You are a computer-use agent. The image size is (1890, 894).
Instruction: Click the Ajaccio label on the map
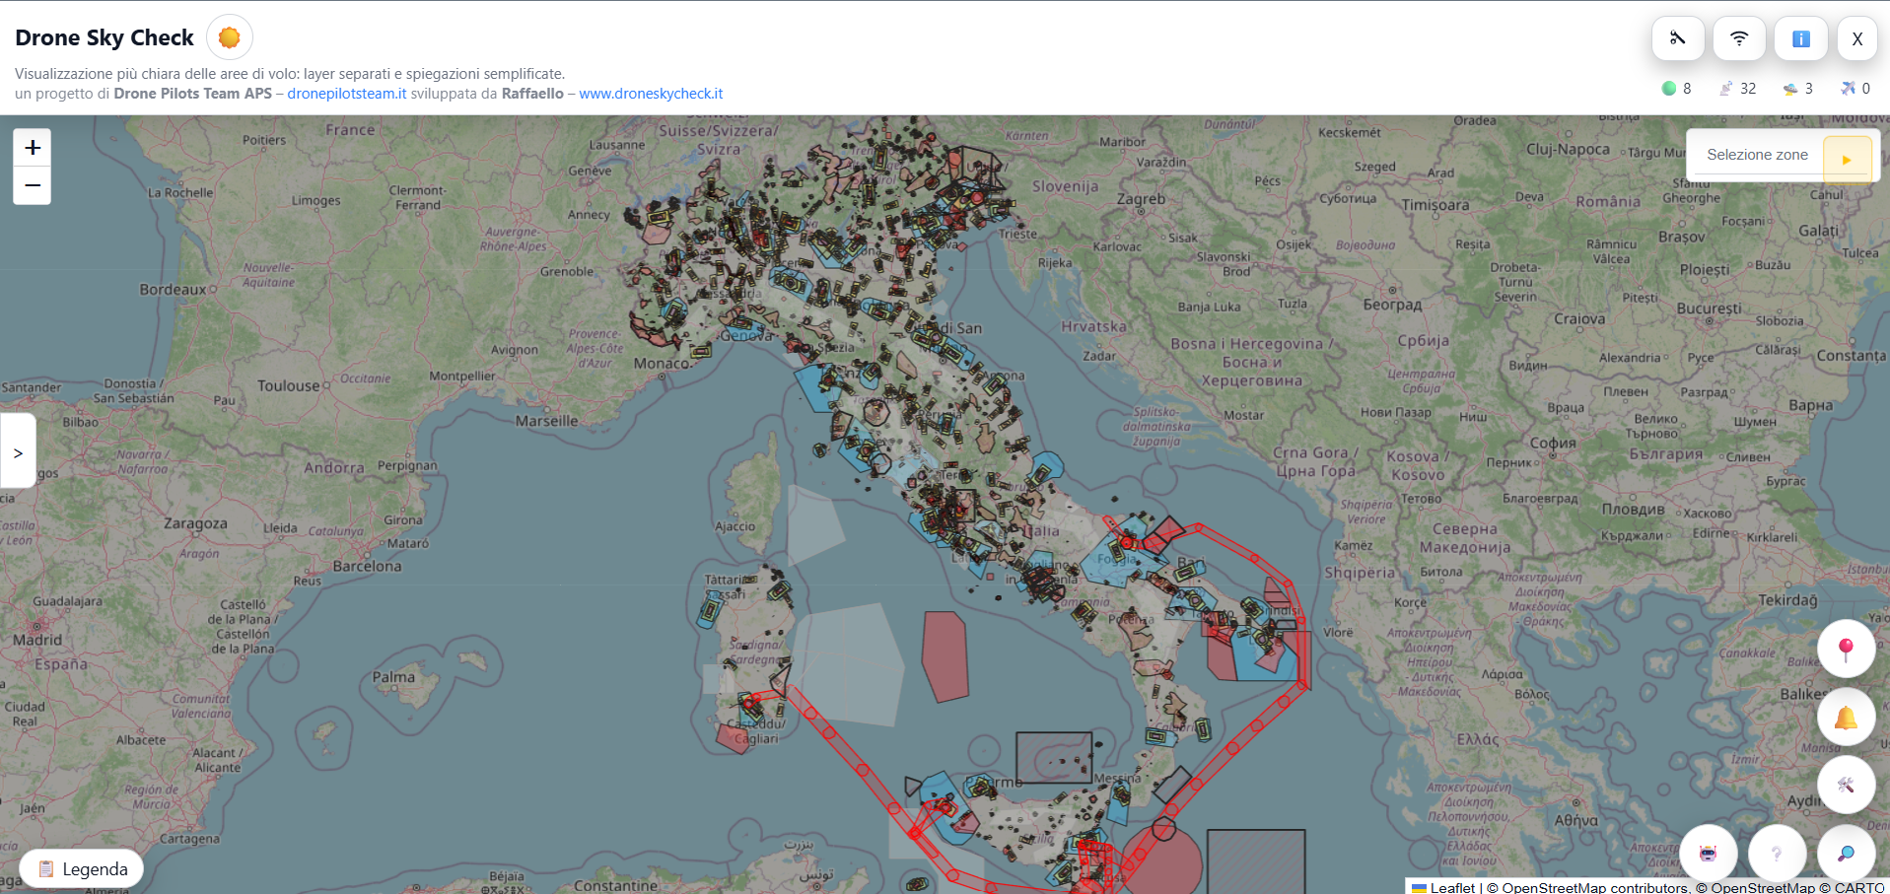(x=735, y=526)
